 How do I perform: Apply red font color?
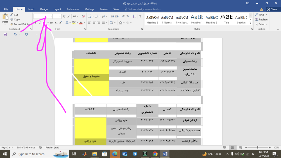pos(81,22)
